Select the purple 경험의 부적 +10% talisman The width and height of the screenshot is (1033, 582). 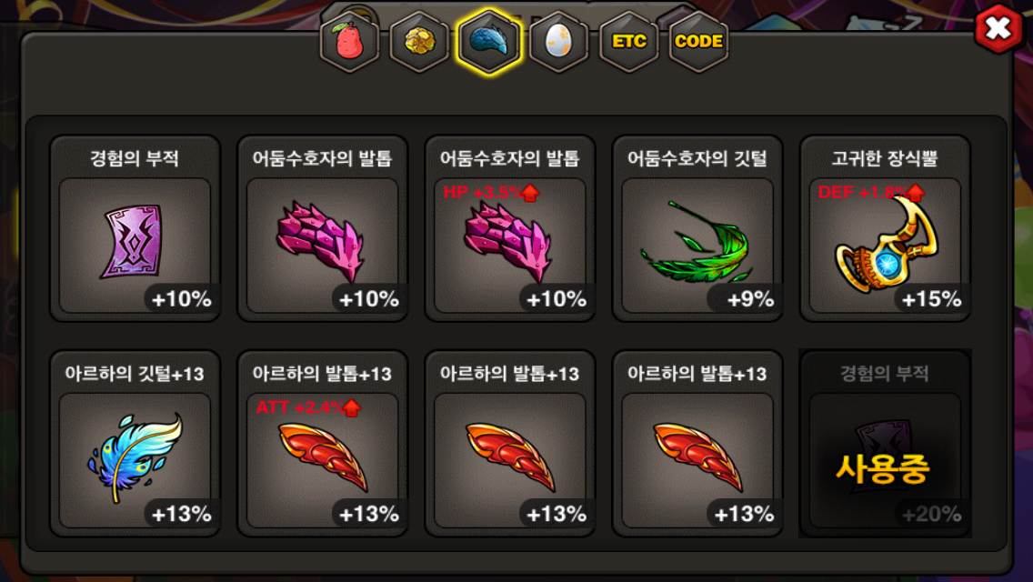tap(135, 228)
